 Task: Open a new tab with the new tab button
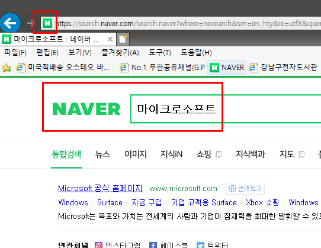123,39
